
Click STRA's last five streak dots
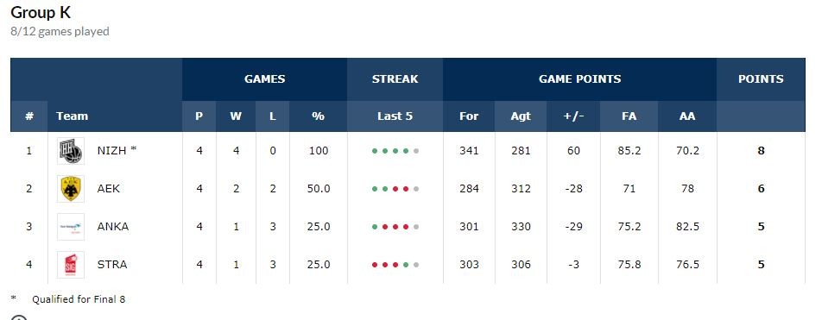[395, 265]
